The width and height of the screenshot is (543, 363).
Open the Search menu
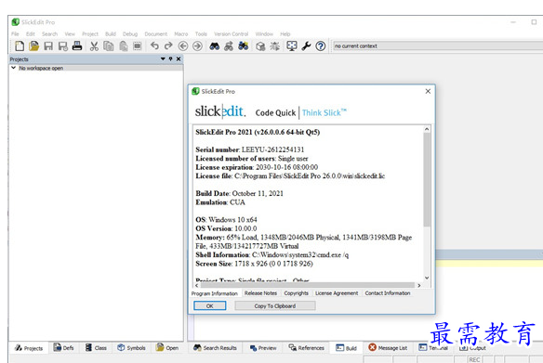point(49,33)
